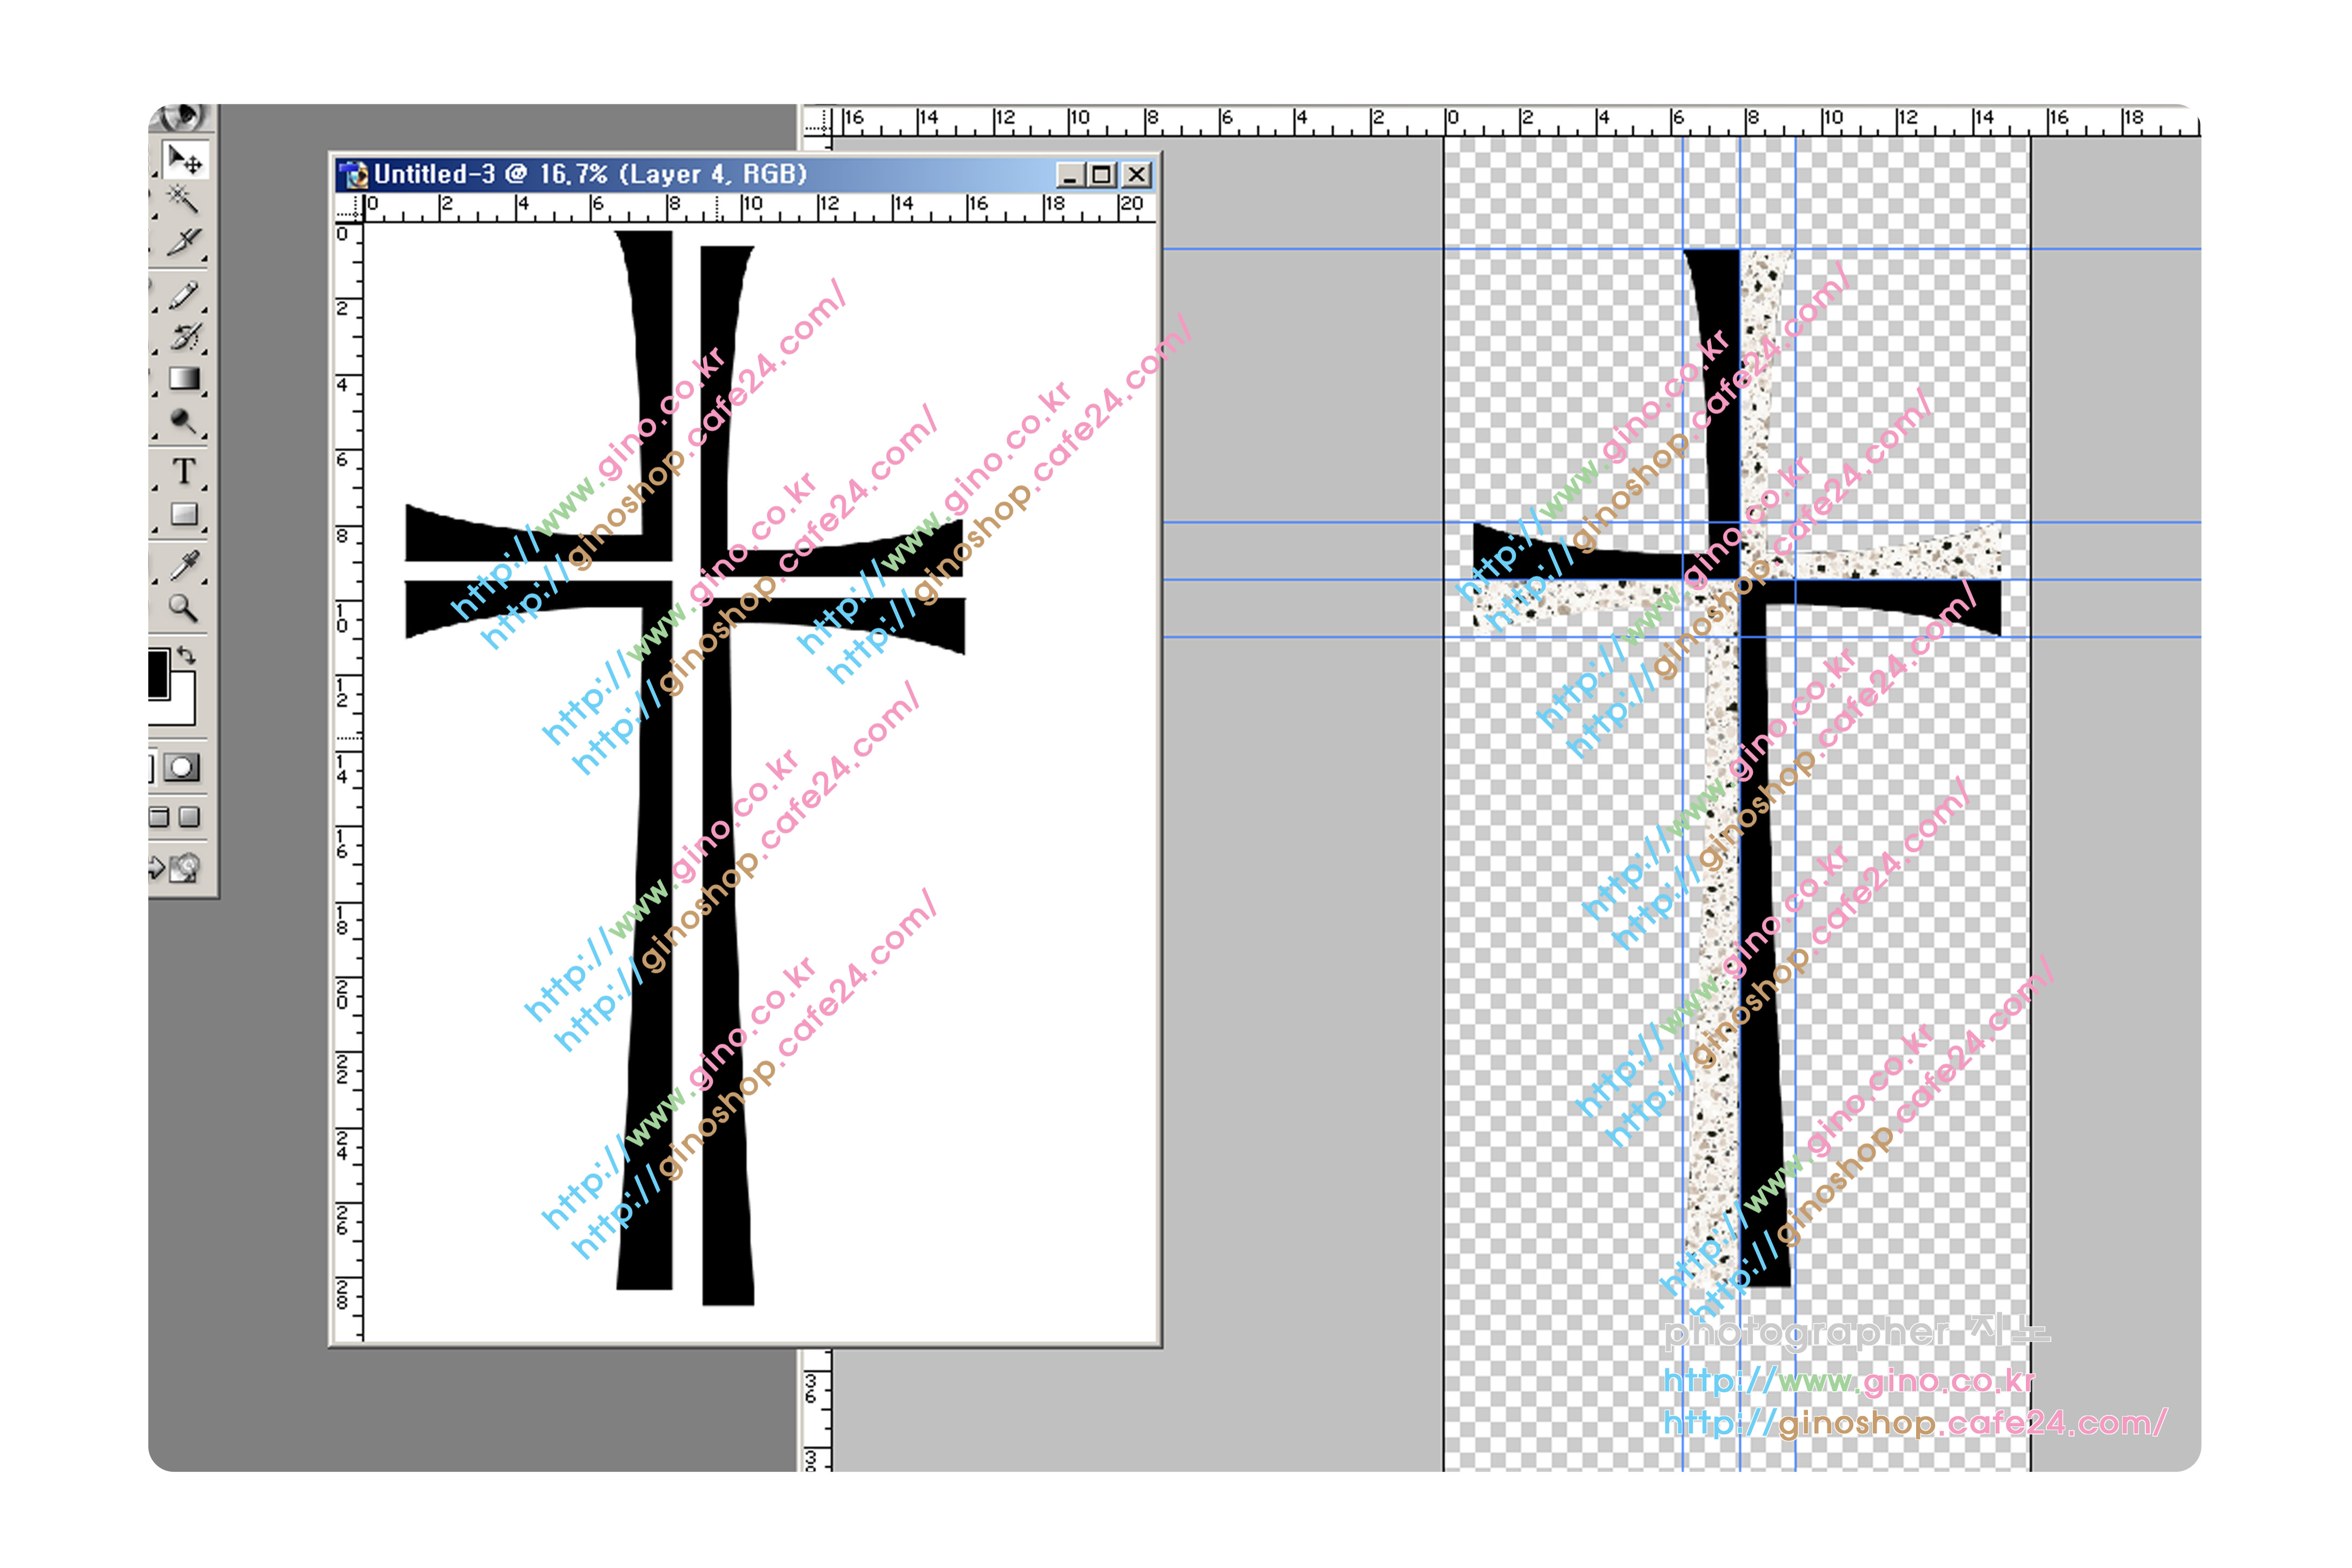The image size is (2352, 1568).
Task: Toggle Quick Mask mode
Action: [x=182, y=768]
